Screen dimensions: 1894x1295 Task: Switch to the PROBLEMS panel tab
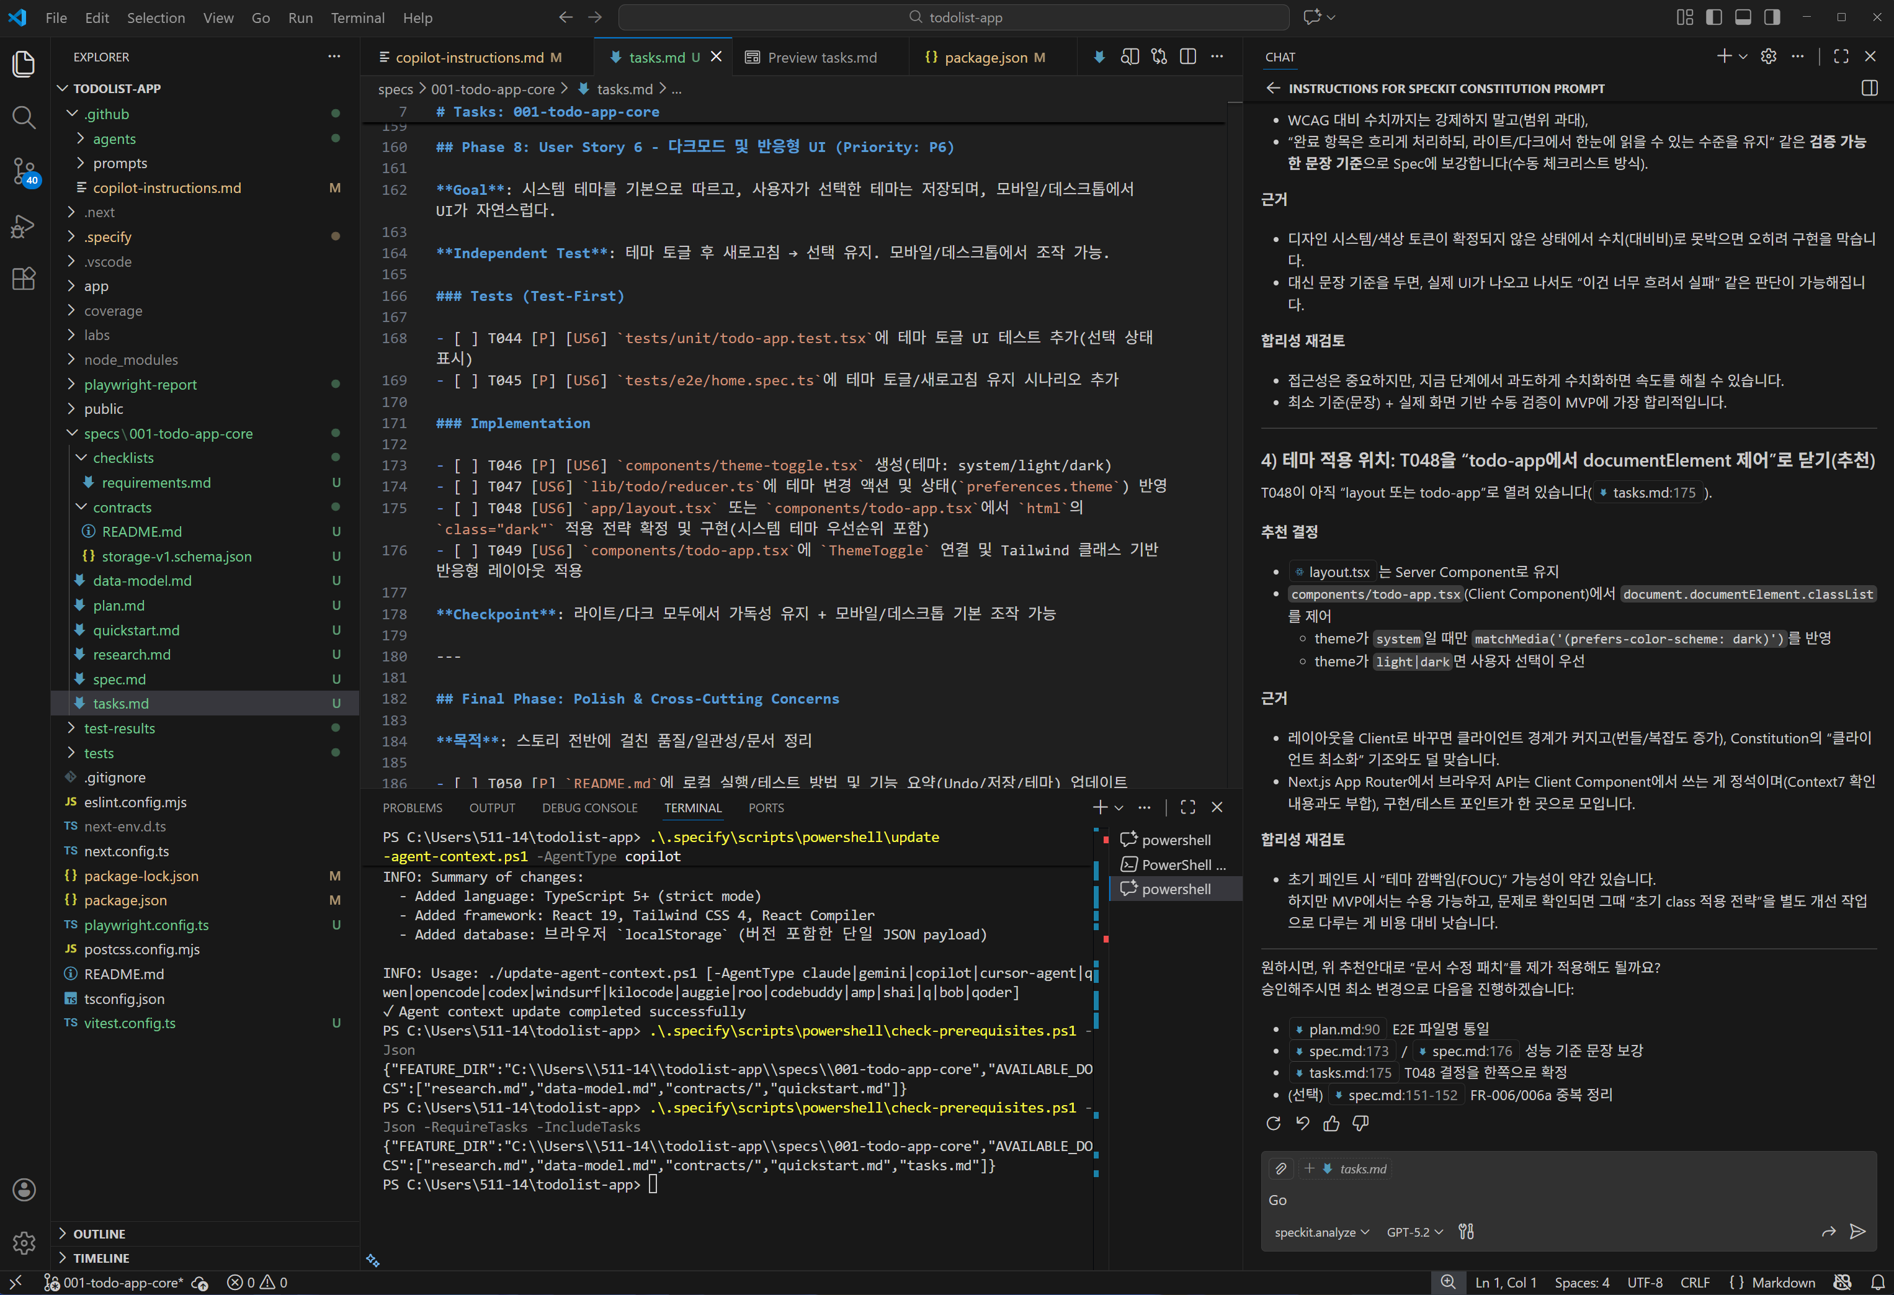pyautogui.click(x=413, y=808)
